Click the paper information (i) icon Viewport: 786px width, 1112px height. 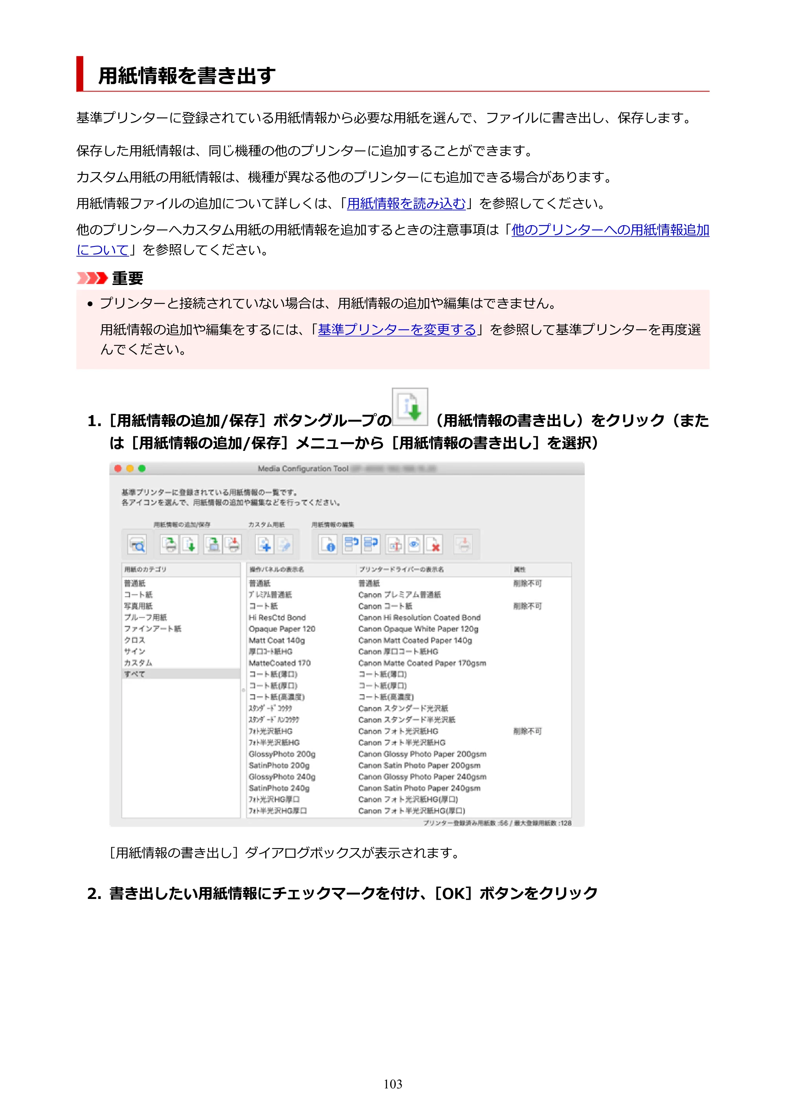[328, 544]
